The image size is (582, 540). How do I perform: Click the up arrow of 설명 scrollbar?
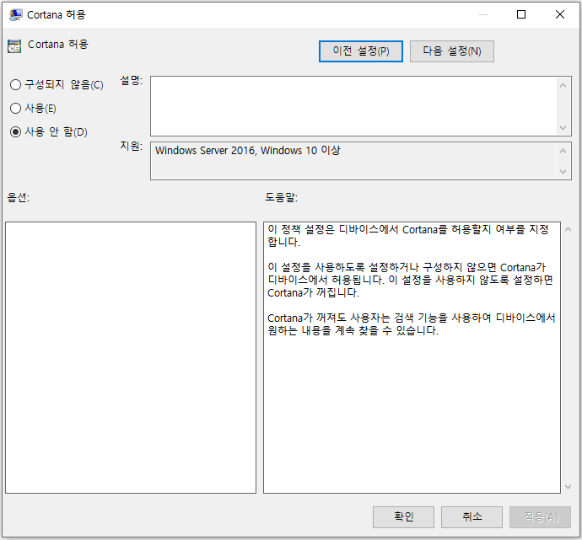563,85
